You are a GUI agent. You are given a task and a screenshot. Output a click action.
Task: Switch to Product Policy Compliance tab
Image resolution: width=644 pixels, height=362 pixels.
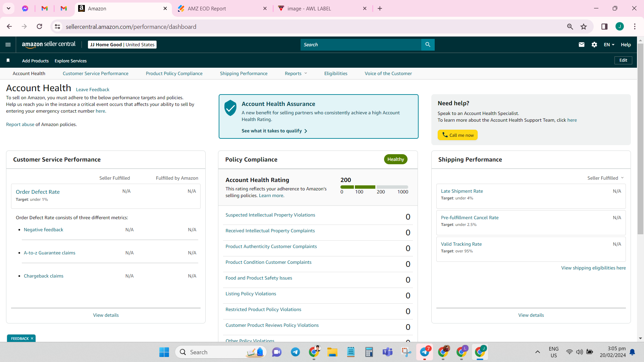coord(174,73)
